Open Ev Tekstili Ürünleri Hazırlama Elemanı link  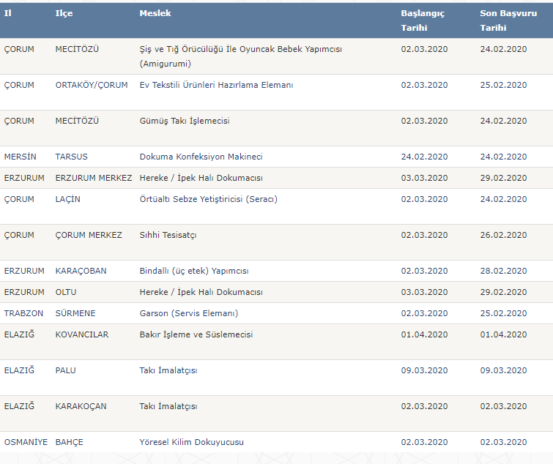coord(216,85)
